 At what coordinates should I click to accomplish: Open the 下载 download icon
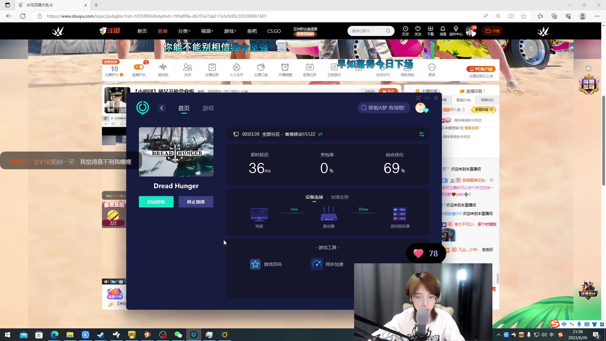point(431,31)
